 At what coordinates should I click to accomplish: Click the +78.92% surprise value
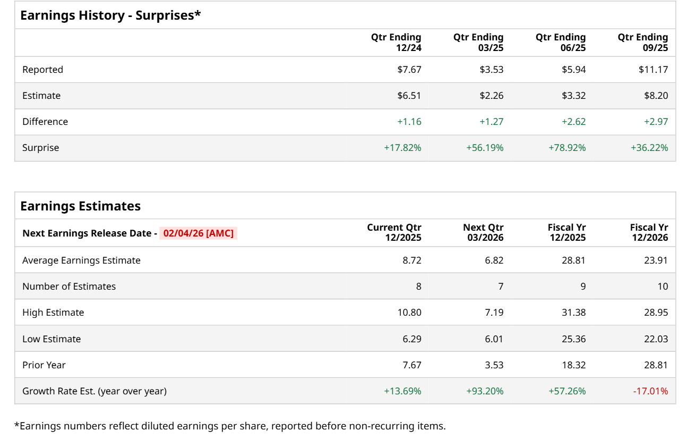567,148
